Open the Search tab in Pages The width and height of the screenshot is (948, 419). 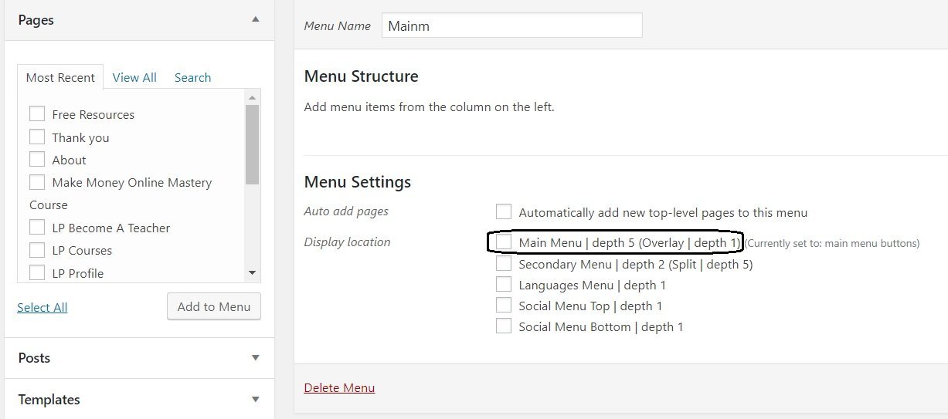192,77
